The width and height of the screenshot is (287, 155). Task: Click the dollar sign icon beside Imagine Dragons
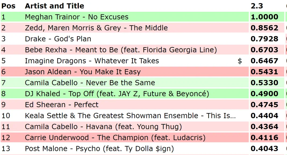tap(240, 61)
